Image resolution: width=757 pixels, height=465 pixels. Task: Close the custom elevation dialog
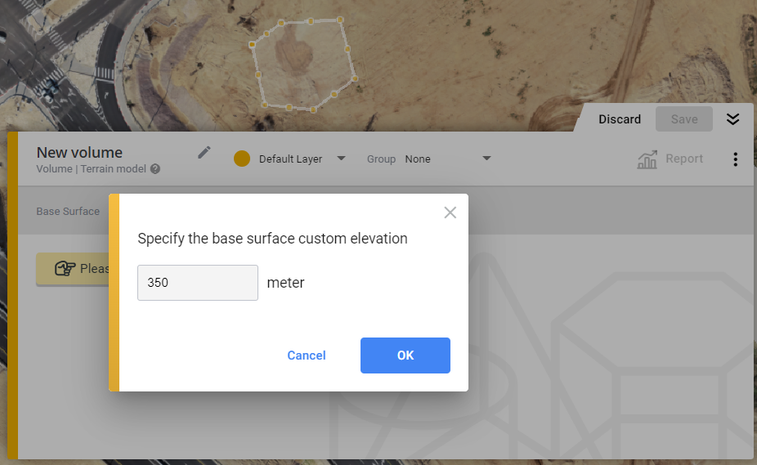450,212
